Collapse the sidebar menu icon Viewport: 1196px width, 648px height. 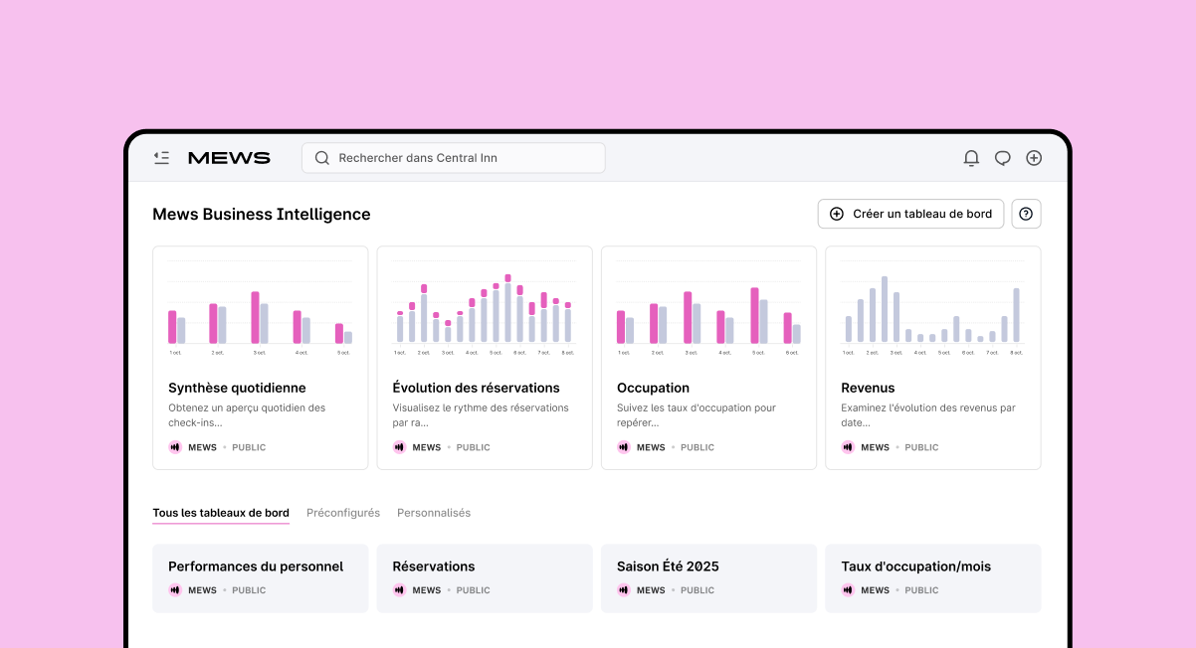click(161, 158)
